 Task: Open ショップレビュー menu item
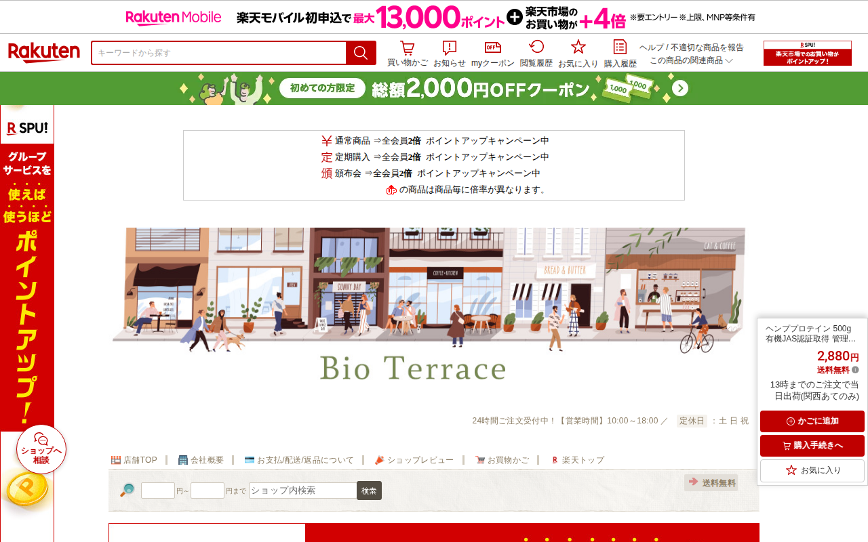pos(414,460)
